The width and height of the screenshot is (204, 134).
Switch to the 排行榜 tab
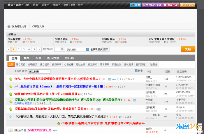69,58
